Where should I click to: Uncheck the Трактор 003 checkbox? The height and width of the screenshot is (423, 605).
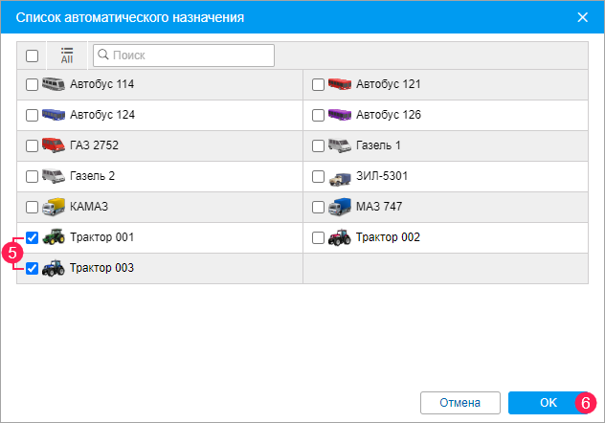tap(32, 268)
